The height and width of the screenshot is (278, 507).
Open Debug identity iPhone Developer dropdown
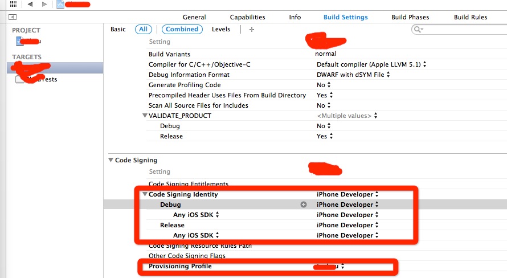tap(347, 205)
